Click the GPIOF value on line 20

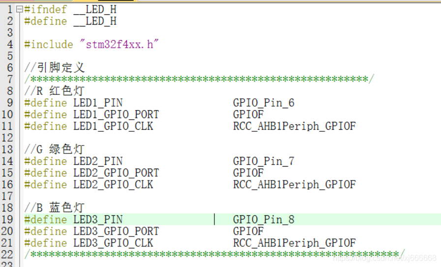click(x=248, y=231)
